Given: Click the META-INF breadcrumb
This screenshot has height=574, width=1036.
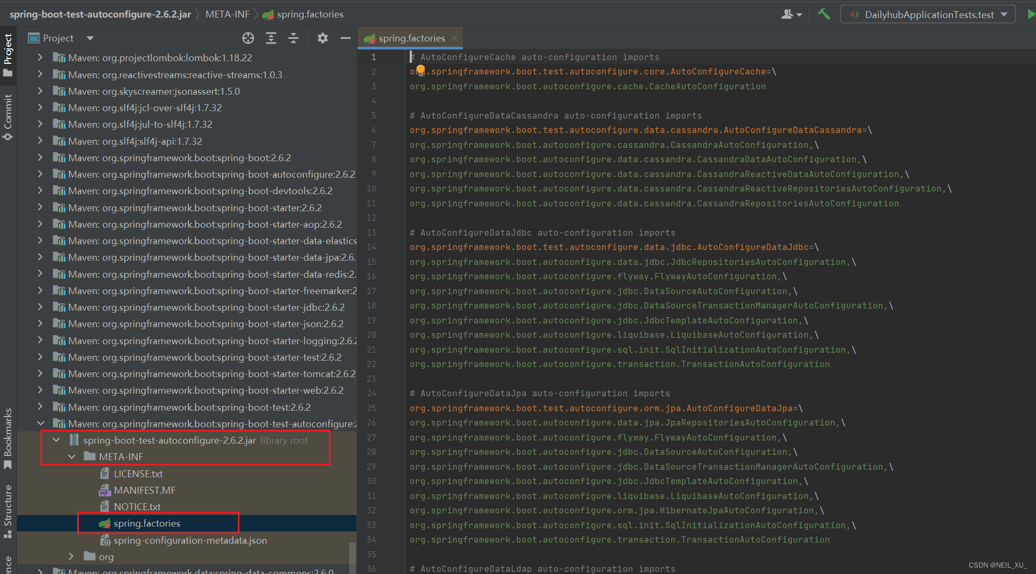Looking at the screenshot, I should 227,14.
